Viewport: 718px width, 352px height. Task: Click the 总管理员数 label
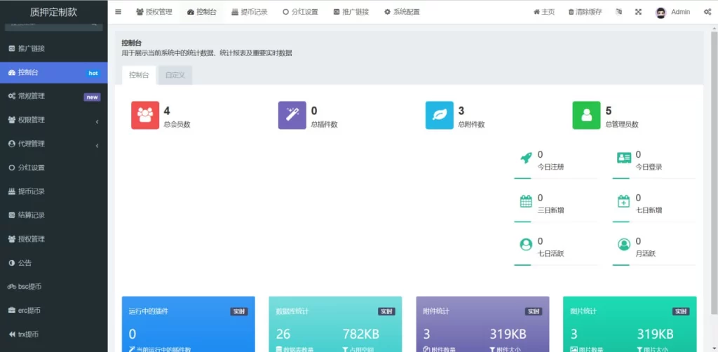click(x=622, y=125)
